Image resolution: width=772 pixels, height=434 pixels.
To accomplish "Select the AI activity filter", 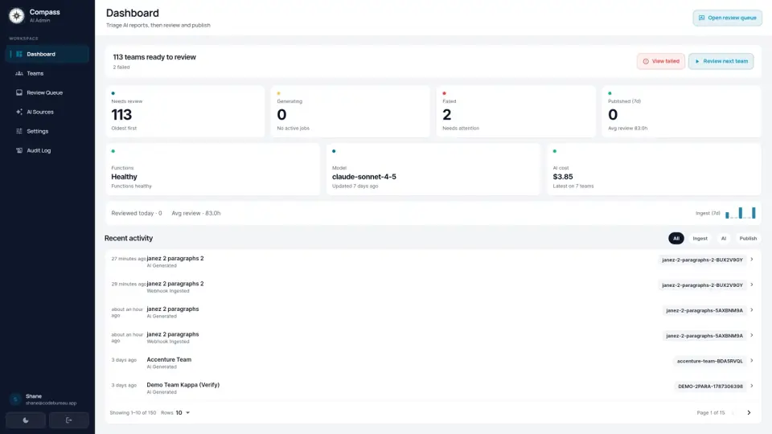I will [723, 238].
